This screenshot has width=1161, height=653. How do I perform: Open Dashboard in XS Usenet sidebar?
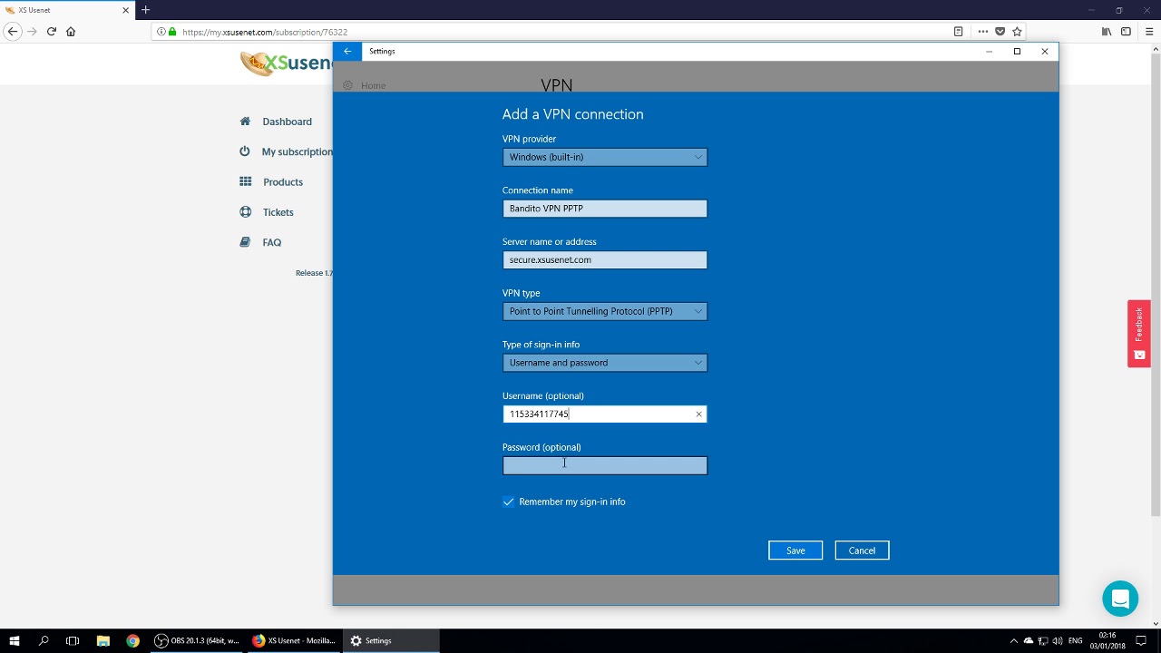click(x=287, y=122)
